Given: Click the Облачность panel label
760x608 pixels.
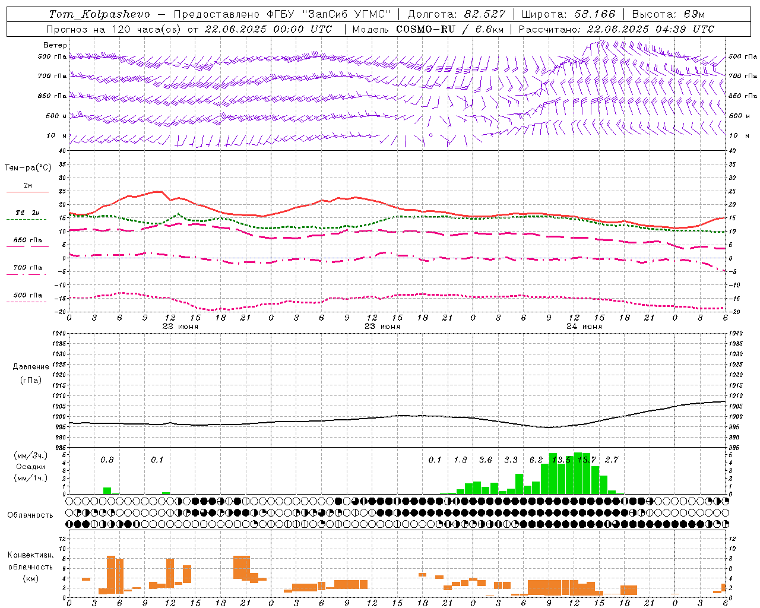Looking at the screenshot, I should click(x=30, y=515).
